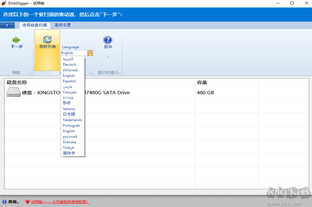Open the navigation group dialog launcher

tap(30, 73)
